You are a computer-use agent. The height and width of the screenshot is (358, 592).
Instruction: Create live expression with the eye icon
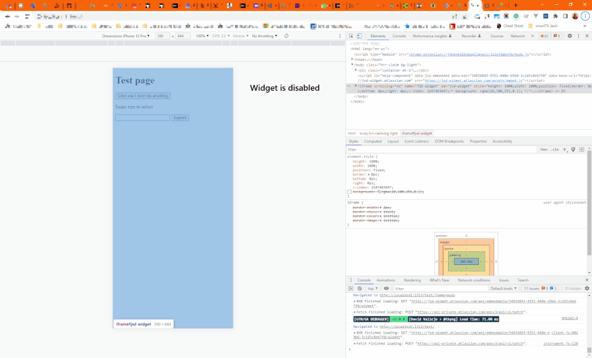(x=386, y=289)
